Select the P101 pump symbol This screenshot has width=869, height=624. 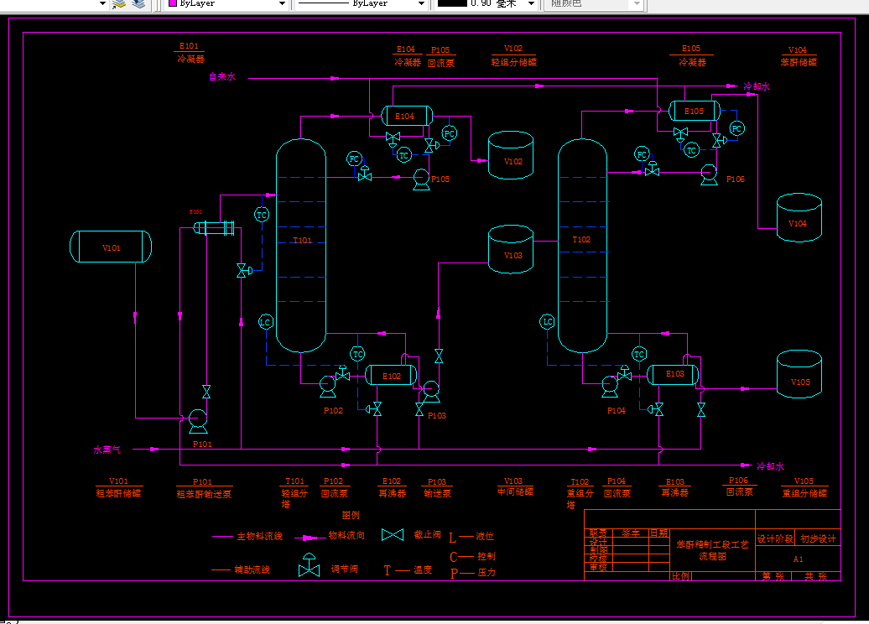pyautogui.click(x=198, y=421)
